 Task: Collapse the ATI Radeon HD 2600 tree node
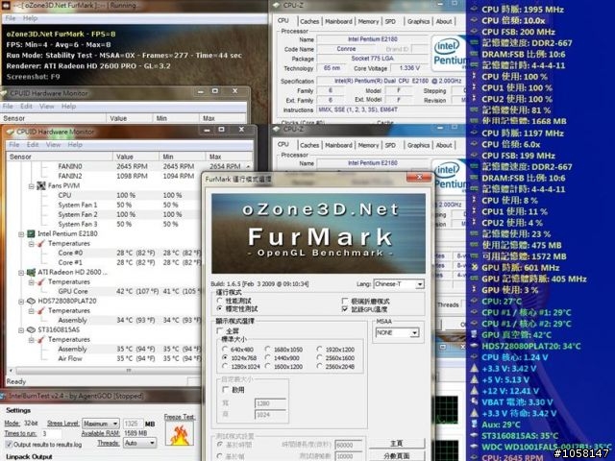point(21,272)
